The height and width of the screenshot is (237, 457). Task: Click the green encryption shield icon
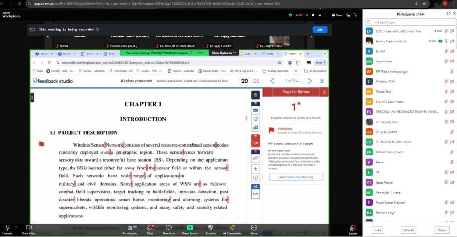pyautogui.click(x=290, y=15)
